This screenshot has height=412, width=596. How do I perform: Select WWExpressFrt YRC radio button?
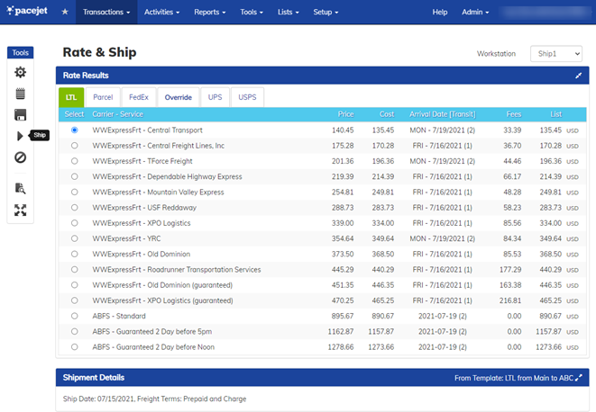point(75,238)
